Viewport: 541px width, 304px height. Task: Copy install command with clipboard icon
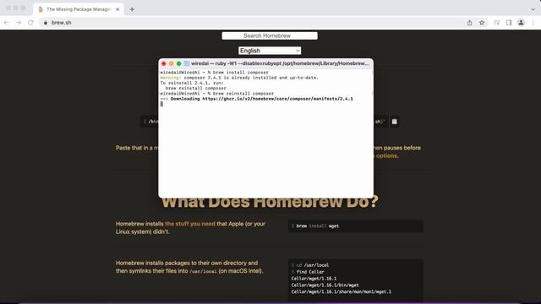(x=395, y=122)
